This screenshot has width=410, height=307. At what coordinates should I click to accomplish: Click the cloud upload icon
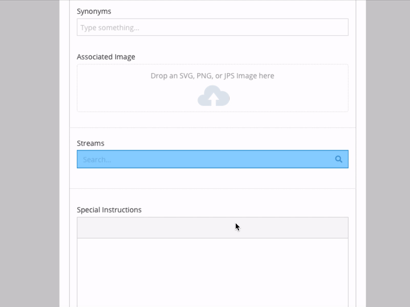(x=213, y=96)
